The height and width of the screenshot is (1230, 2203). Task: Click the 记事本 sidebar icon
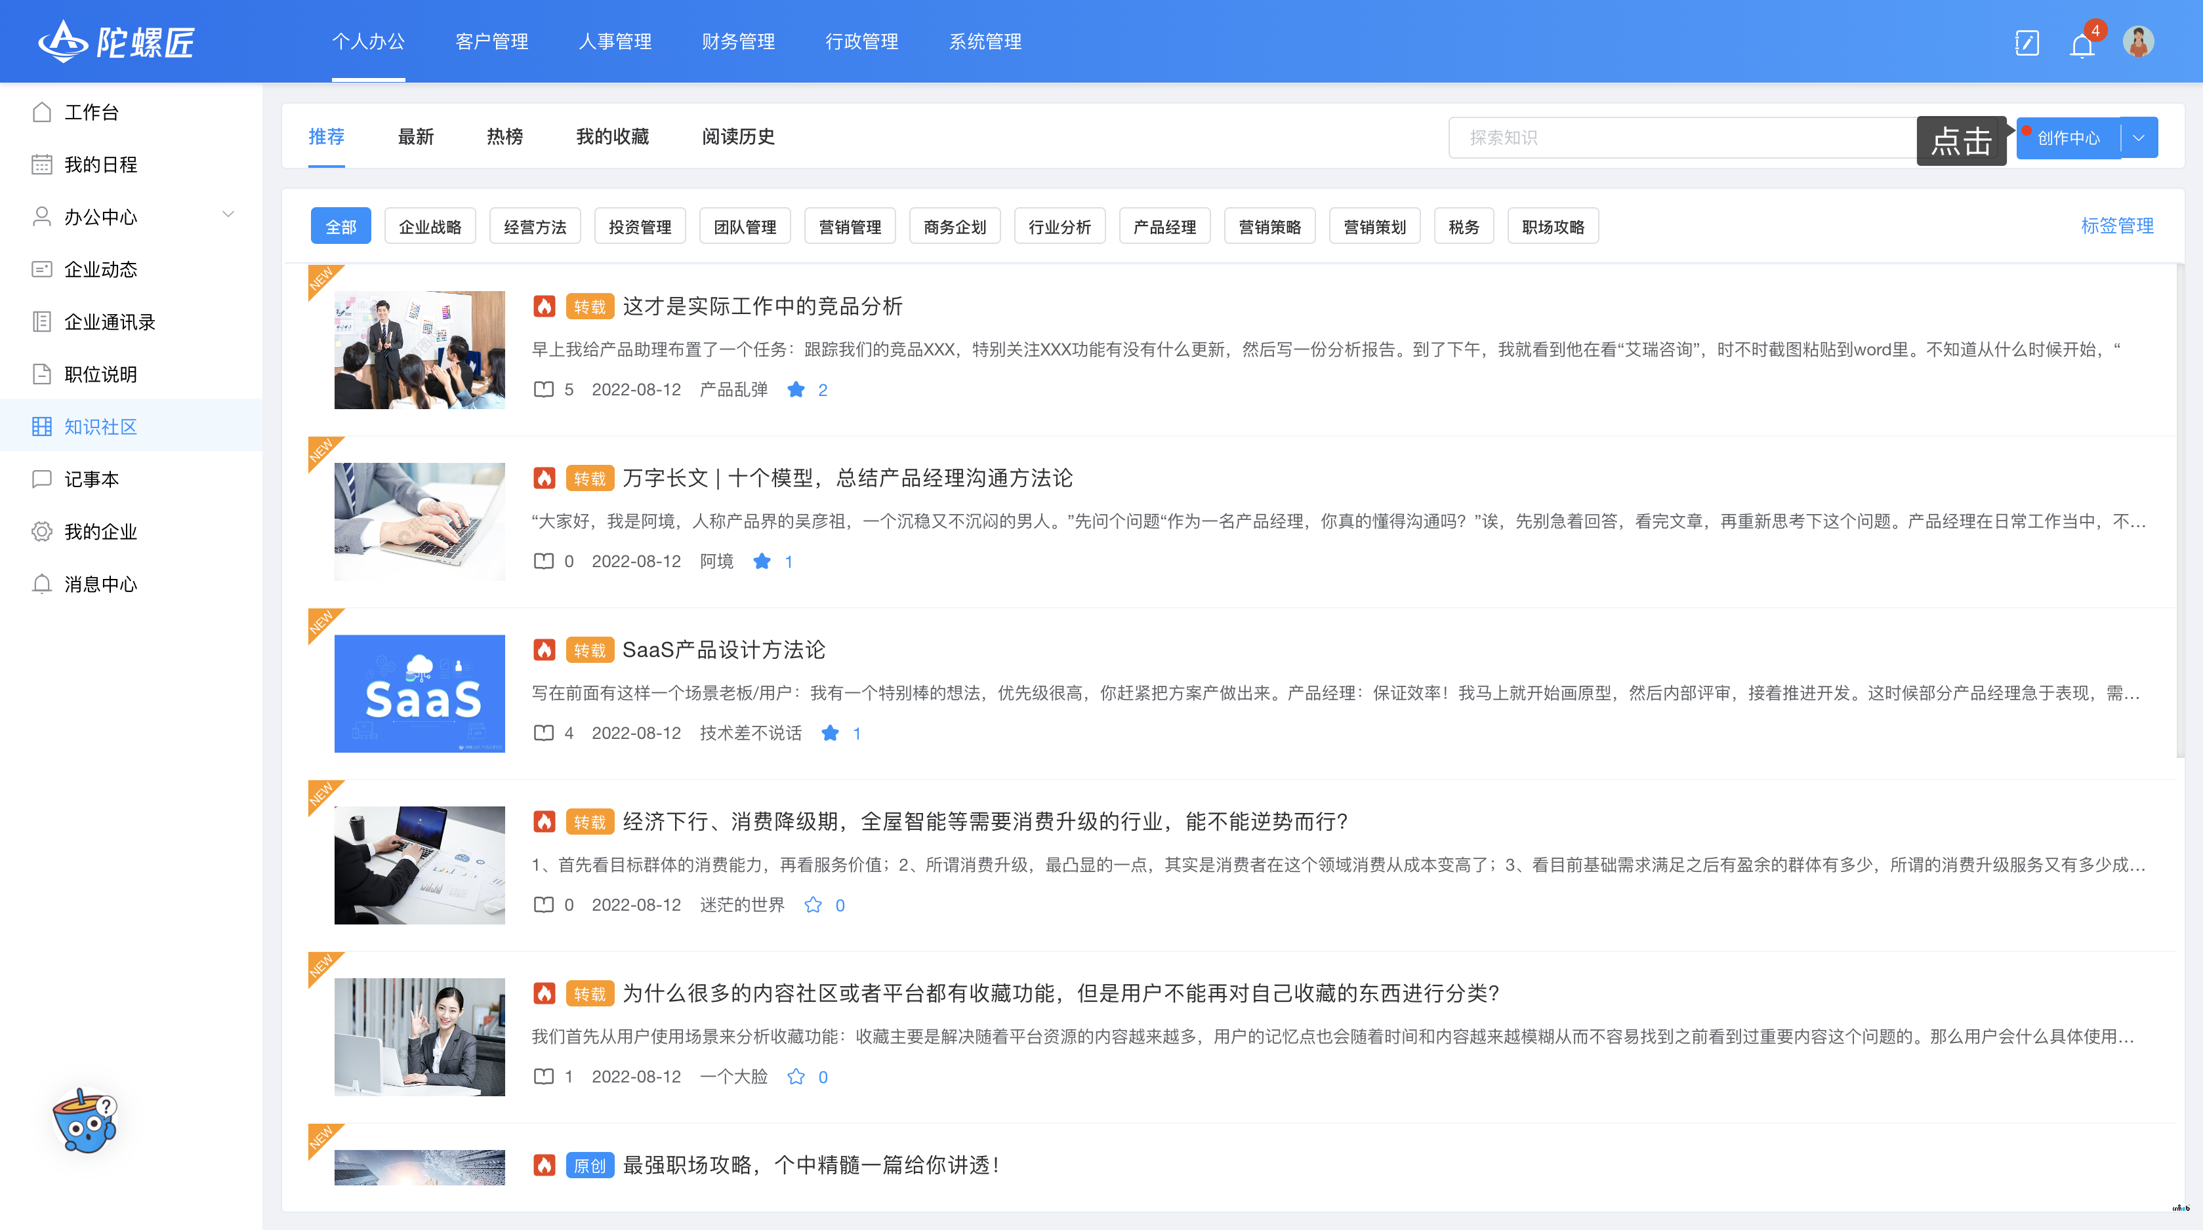pos(42,479)
